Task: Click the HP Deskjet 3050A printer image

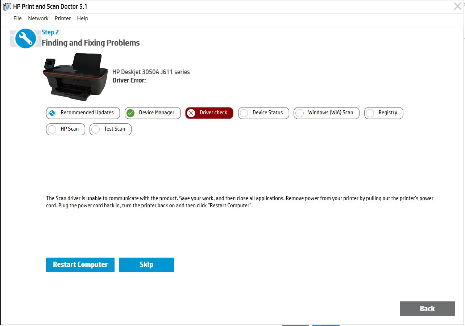Action: (75, 77)
